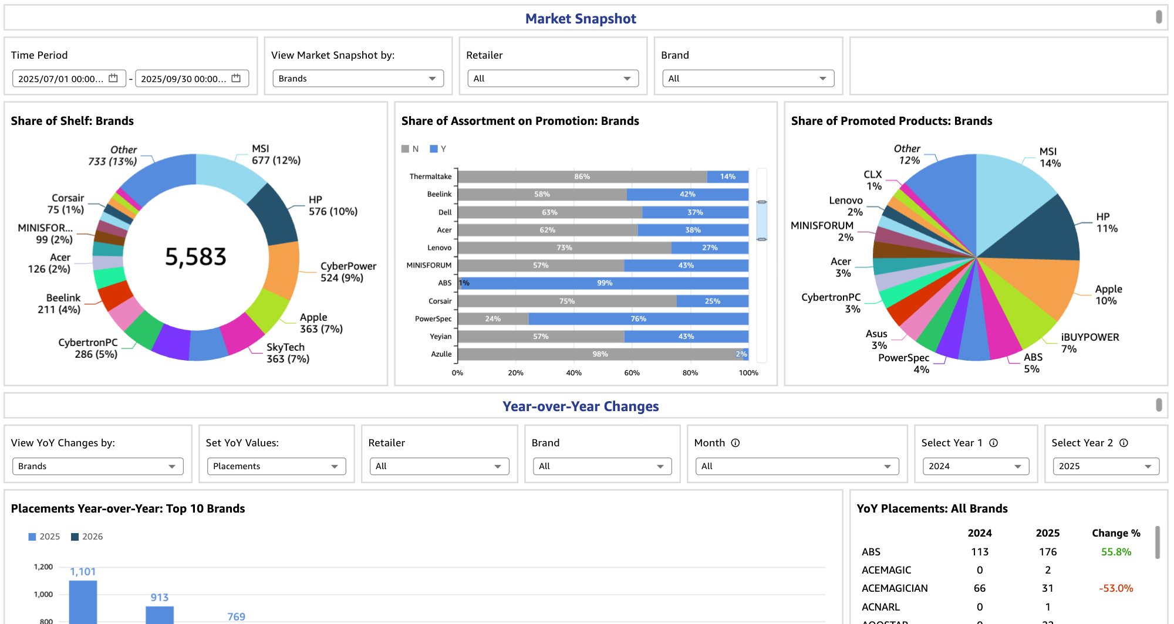1174x624 pixels.
Task: Click the Change % column header
Action: tap(1115, 533)
